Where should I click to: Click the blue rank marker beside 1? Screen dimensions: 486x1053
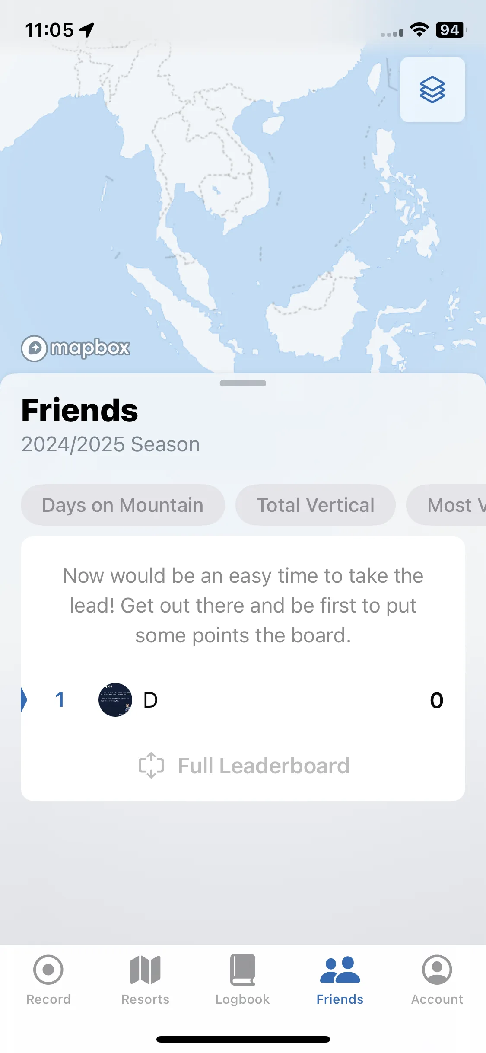(24, 700)
